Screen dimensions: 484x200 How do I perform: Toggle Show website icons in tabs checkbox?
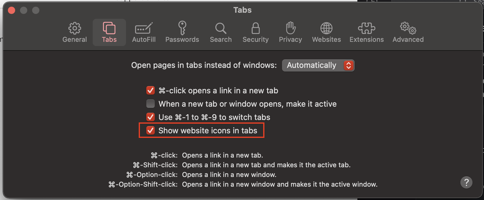pyautogui.click(x=151, y=130)
